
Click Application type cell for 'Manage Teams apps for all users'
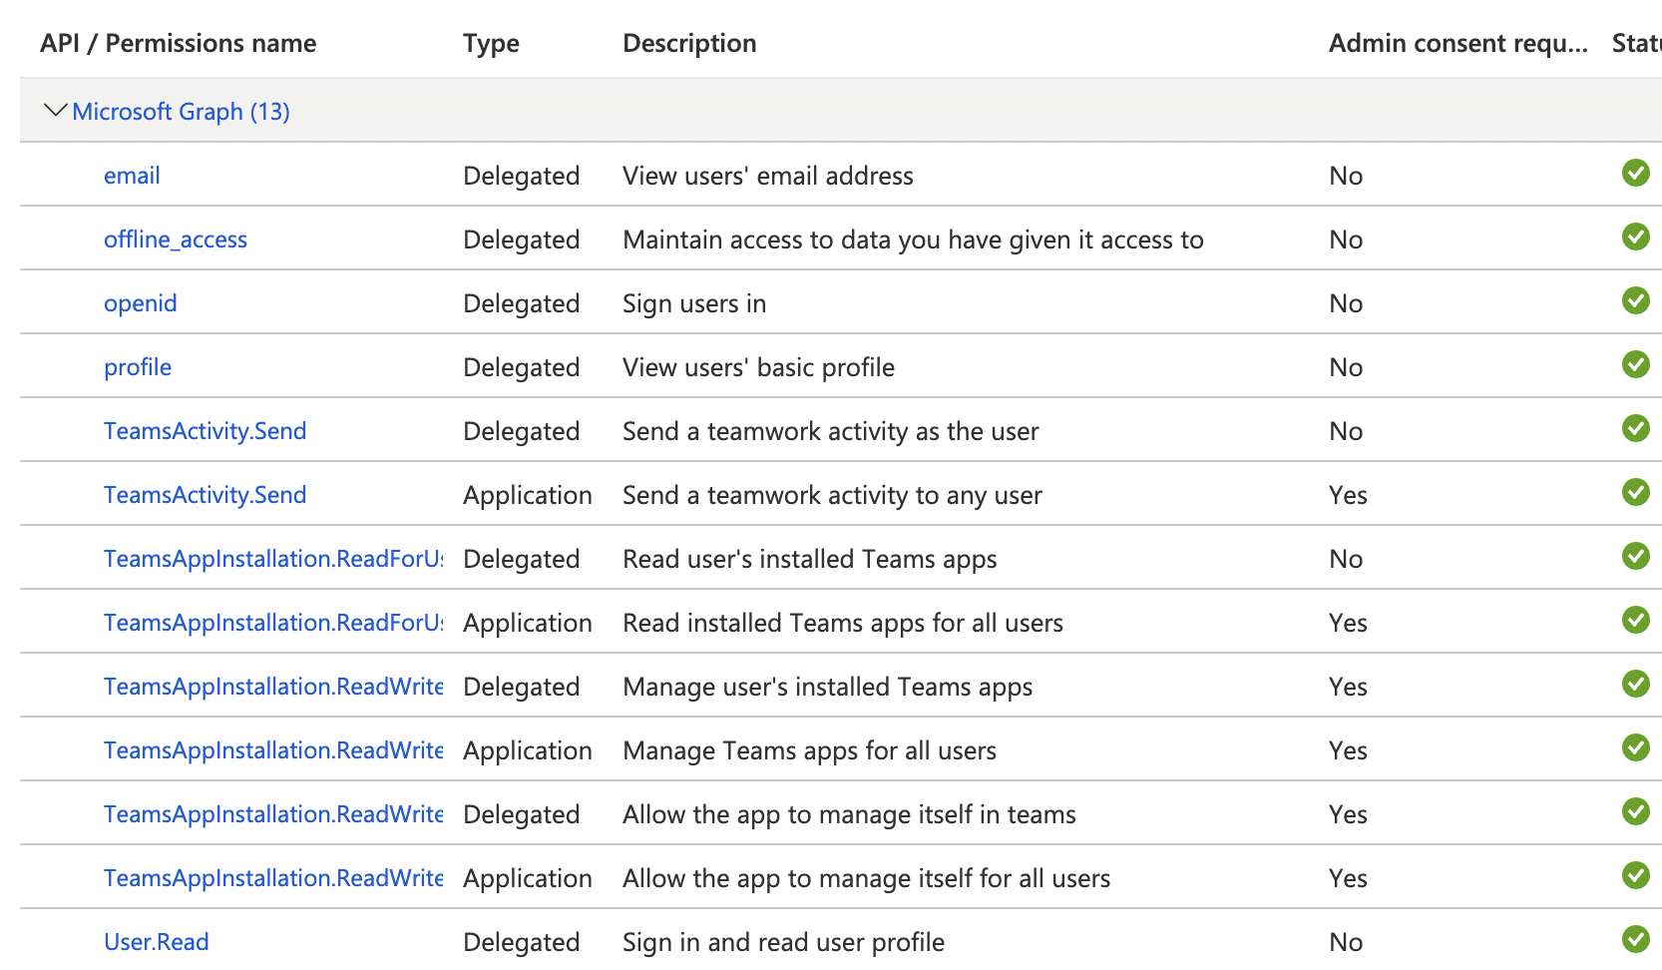click(x=527, y=750)
